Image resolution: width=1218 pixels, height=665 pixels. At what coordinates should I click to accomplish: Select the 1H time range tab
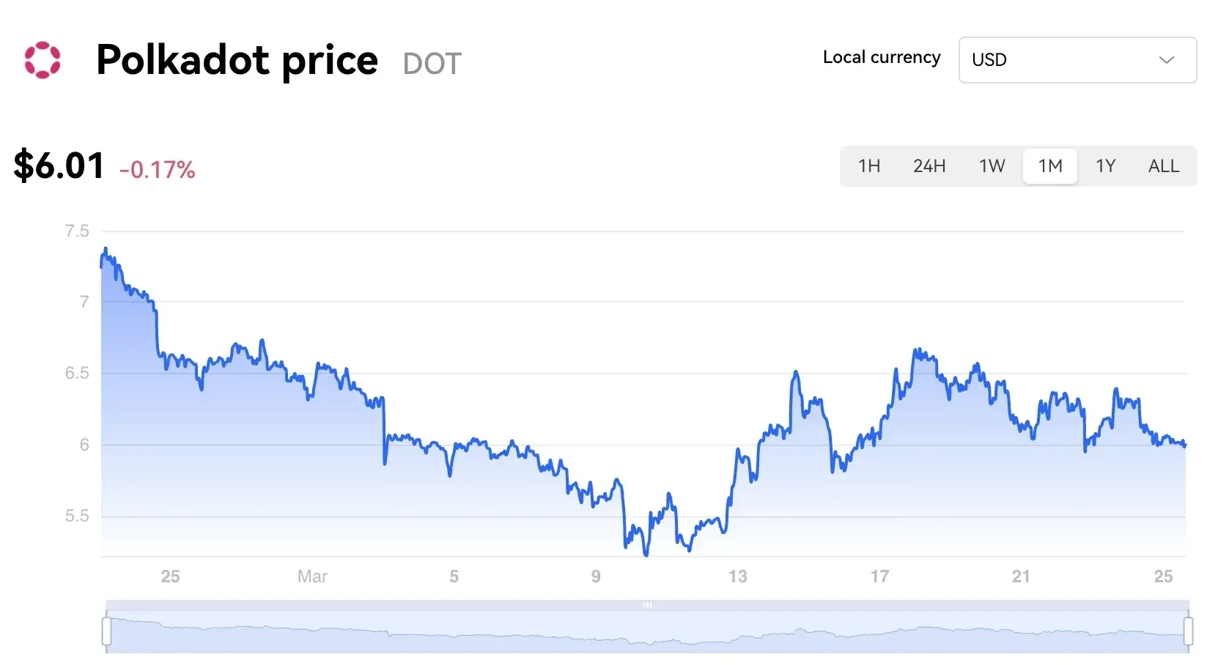coord(869,166)
